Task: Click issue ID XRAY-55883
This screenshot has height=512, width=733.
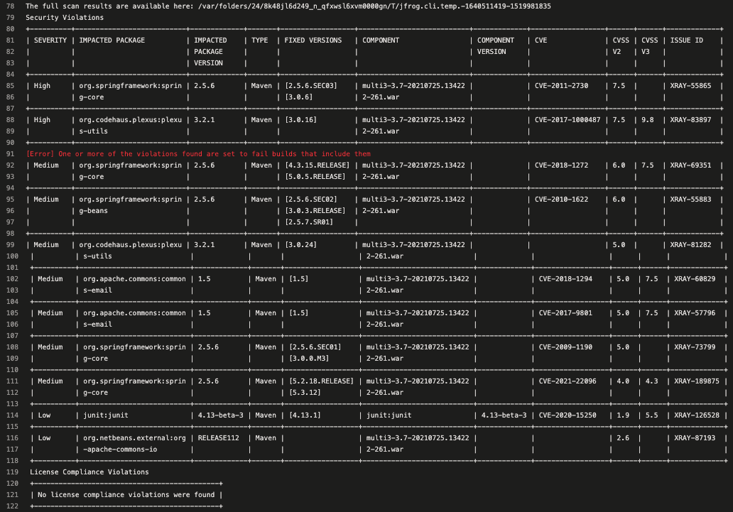Action: click(690, 199)
